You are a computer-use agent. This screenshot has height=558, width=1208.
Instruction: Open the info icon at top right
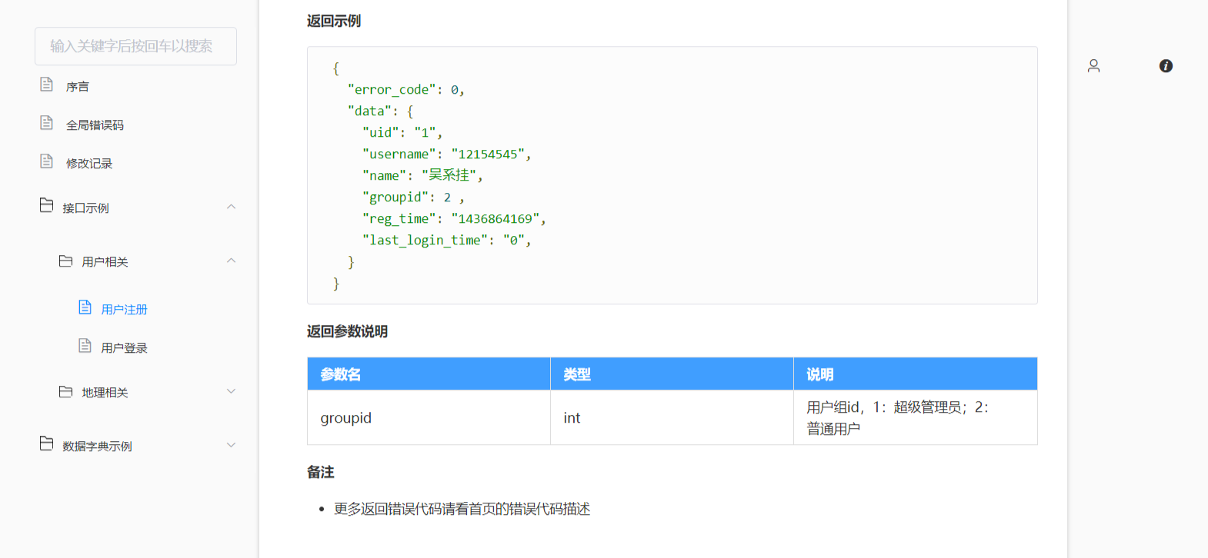tap(1166, 66)
